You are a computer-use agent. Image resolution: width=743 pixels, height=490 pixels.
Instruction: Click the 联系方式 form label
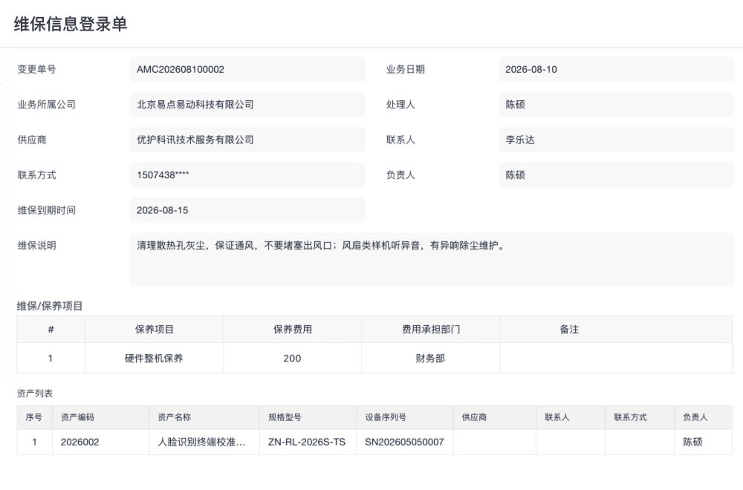36,174
